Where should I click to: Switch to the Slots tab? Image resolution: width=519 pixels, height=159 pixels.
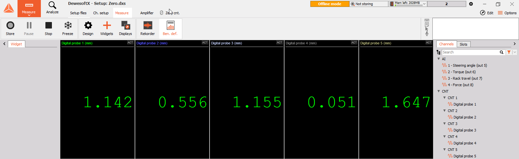tap(464, 44)
